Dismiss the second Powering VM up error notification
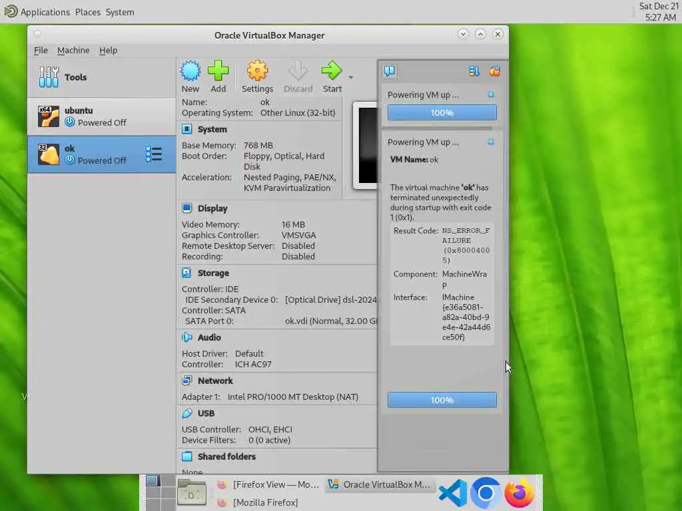The image size is (682, 511). tap(491, 142)
